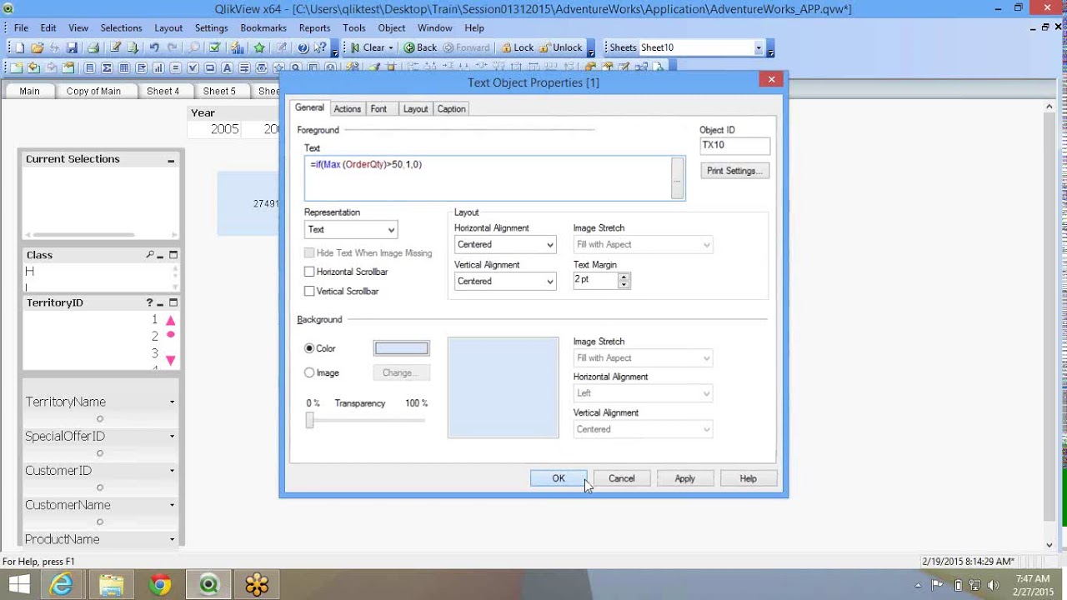Image resolution: width=1067 pixels, height=600 pixels.
Task: Click the Windows Start button
Action: [18, 585]
